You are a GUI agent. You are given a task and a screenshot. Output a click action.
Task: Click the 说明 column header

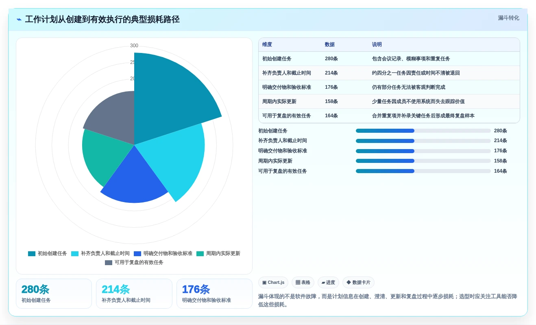tap(377, 45)
